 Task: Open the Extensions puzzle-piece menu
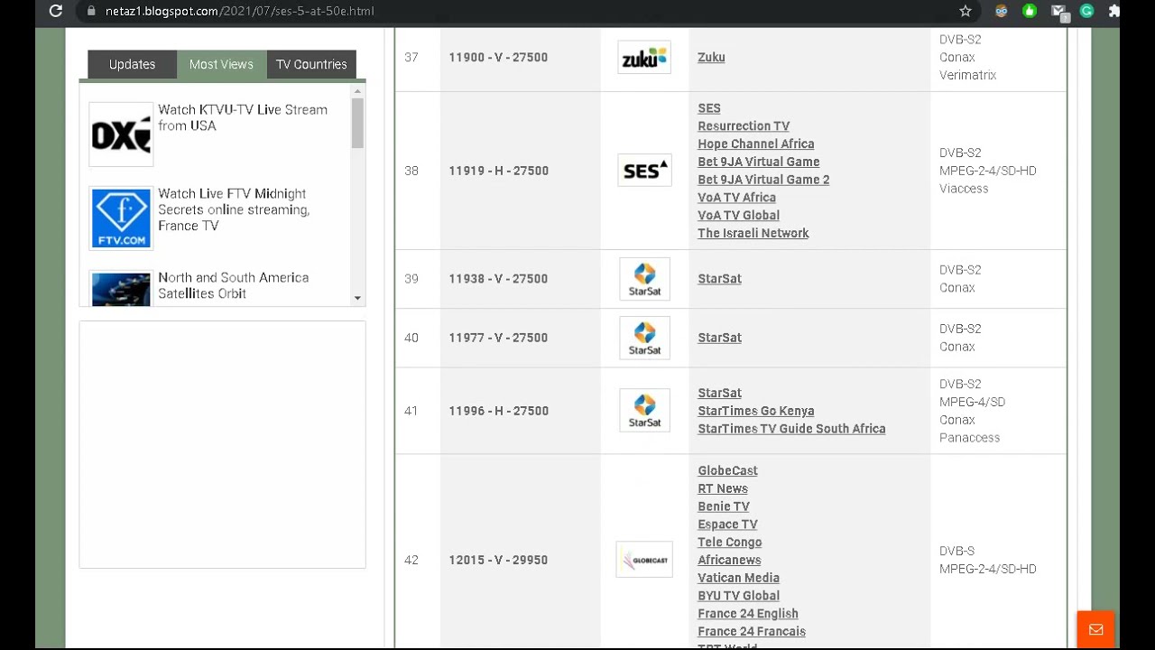tap(1114, 11)
